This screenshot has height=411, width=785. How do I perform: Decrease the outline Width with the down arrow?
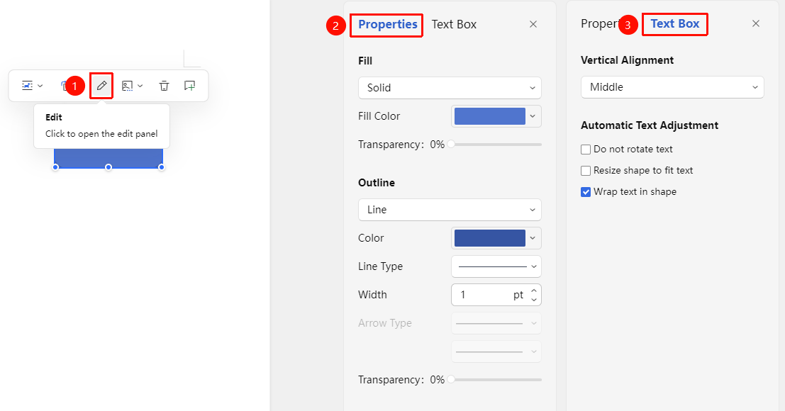(x=534, y=300)
